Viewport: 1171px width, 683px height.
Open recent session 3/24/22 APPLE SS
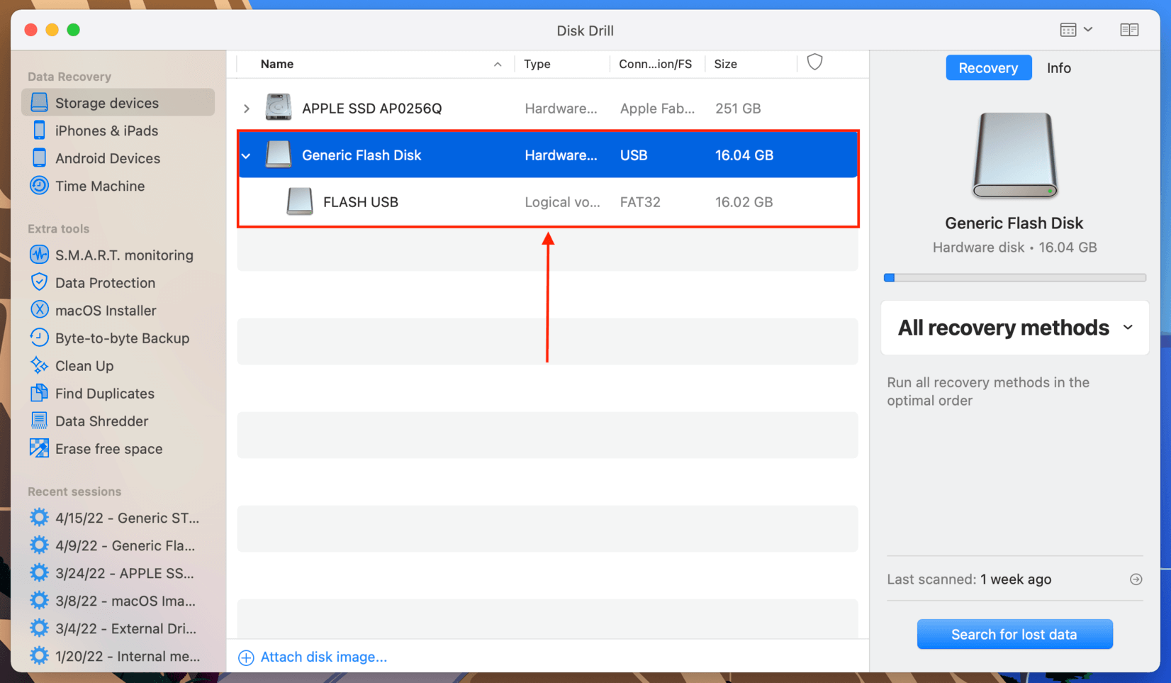tap(124, 573)
